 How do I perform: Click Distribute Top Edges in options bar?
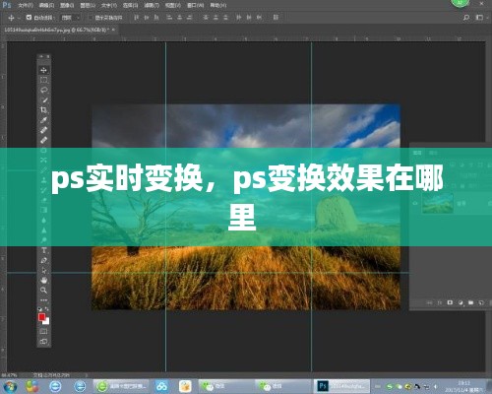[x=206, y=18]
